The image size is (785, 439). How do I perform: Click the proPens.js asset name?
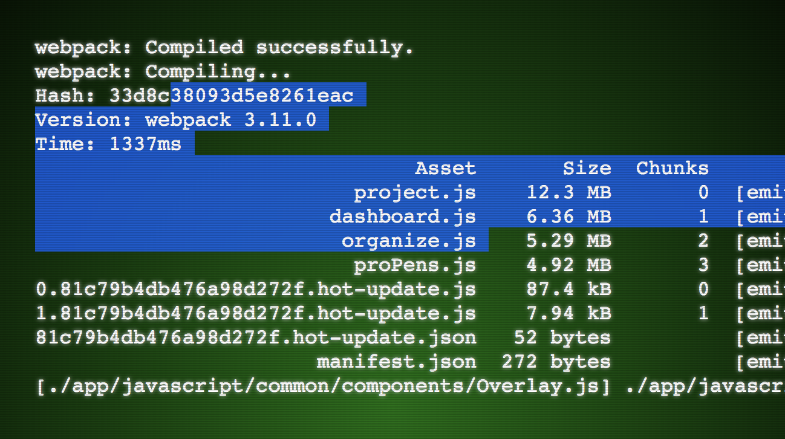[x=415, y=265]
